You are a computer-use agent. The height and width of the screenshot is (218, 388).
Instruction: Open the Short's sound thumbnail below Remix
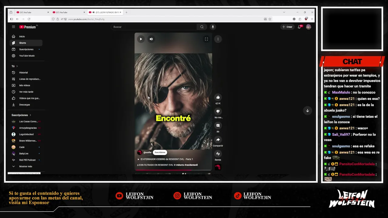pos(218,167)
